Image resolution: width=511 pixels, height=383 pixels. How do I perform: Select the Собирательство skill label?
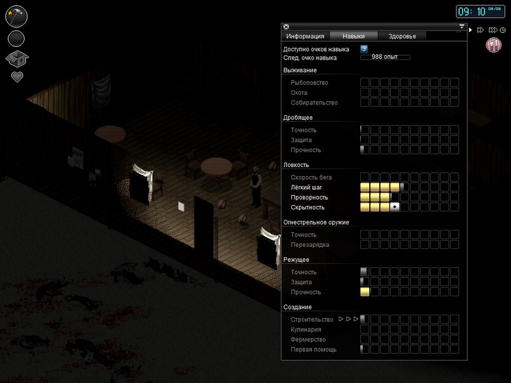coord(314,103)
